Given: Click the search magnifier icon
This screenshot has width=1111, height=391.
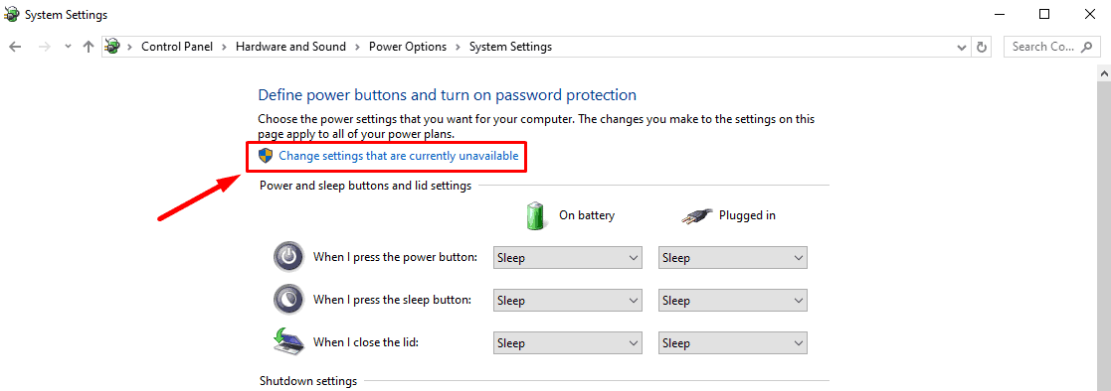Looking at the screenshot, I should tap(1086, 47).
